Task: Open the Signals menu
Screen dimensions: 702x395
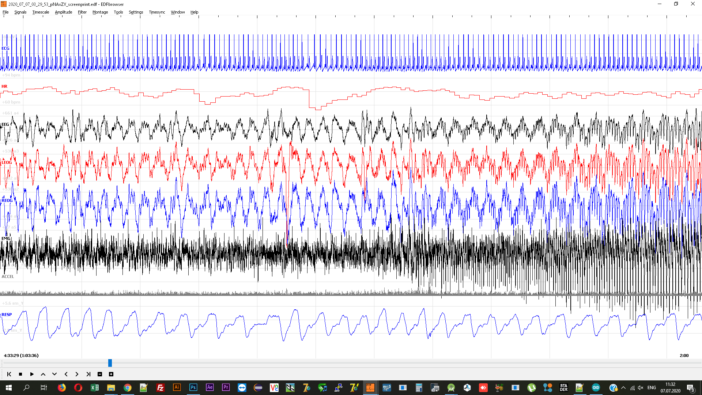Action: (x=20, y=12)
